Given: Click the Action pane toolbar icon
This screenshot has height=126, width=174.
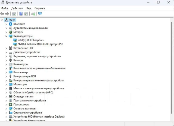Looking at the screenshot, I should [26, 14].
